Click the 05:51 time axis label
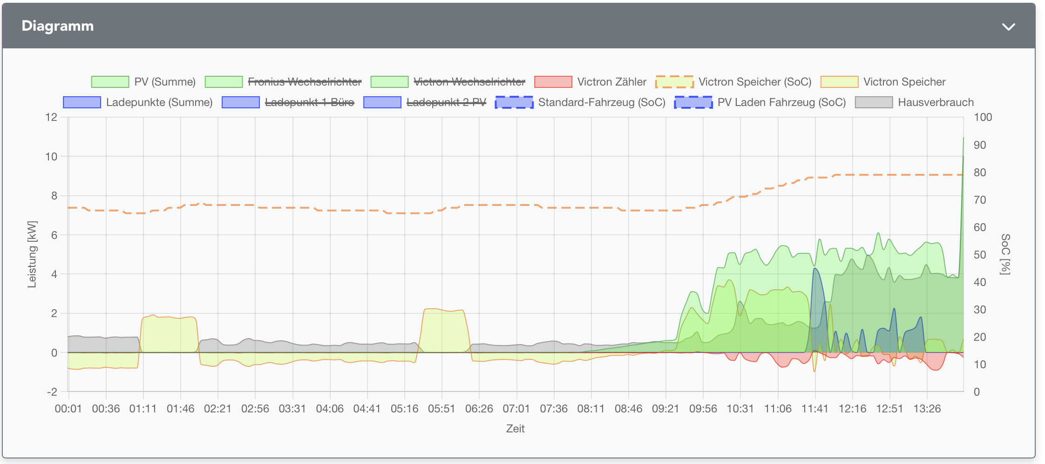 tap(441, 409)
